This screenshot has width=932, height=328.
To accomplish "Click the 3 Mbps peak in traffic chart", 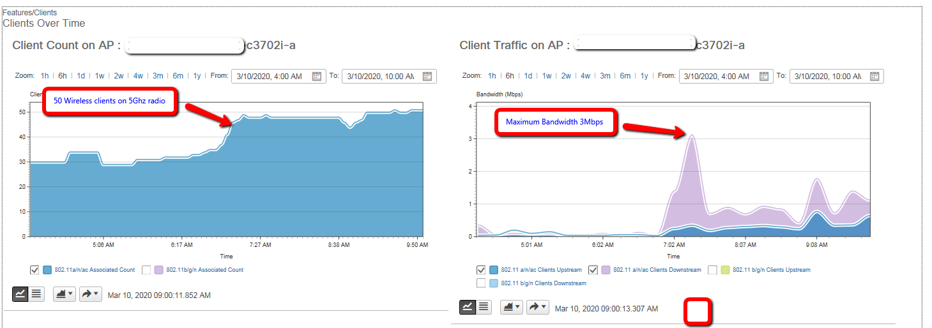I will click(x=692, y=135).
